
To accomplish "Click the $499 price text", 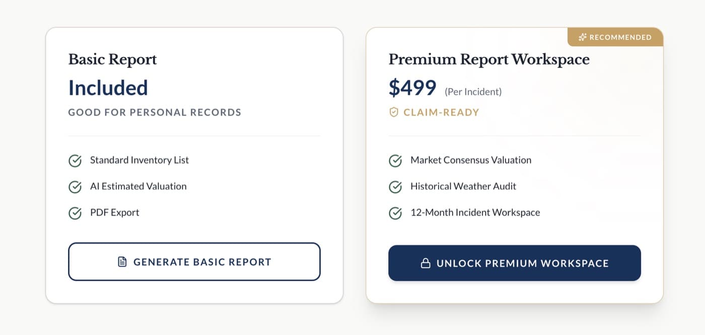I will point(412,88).
